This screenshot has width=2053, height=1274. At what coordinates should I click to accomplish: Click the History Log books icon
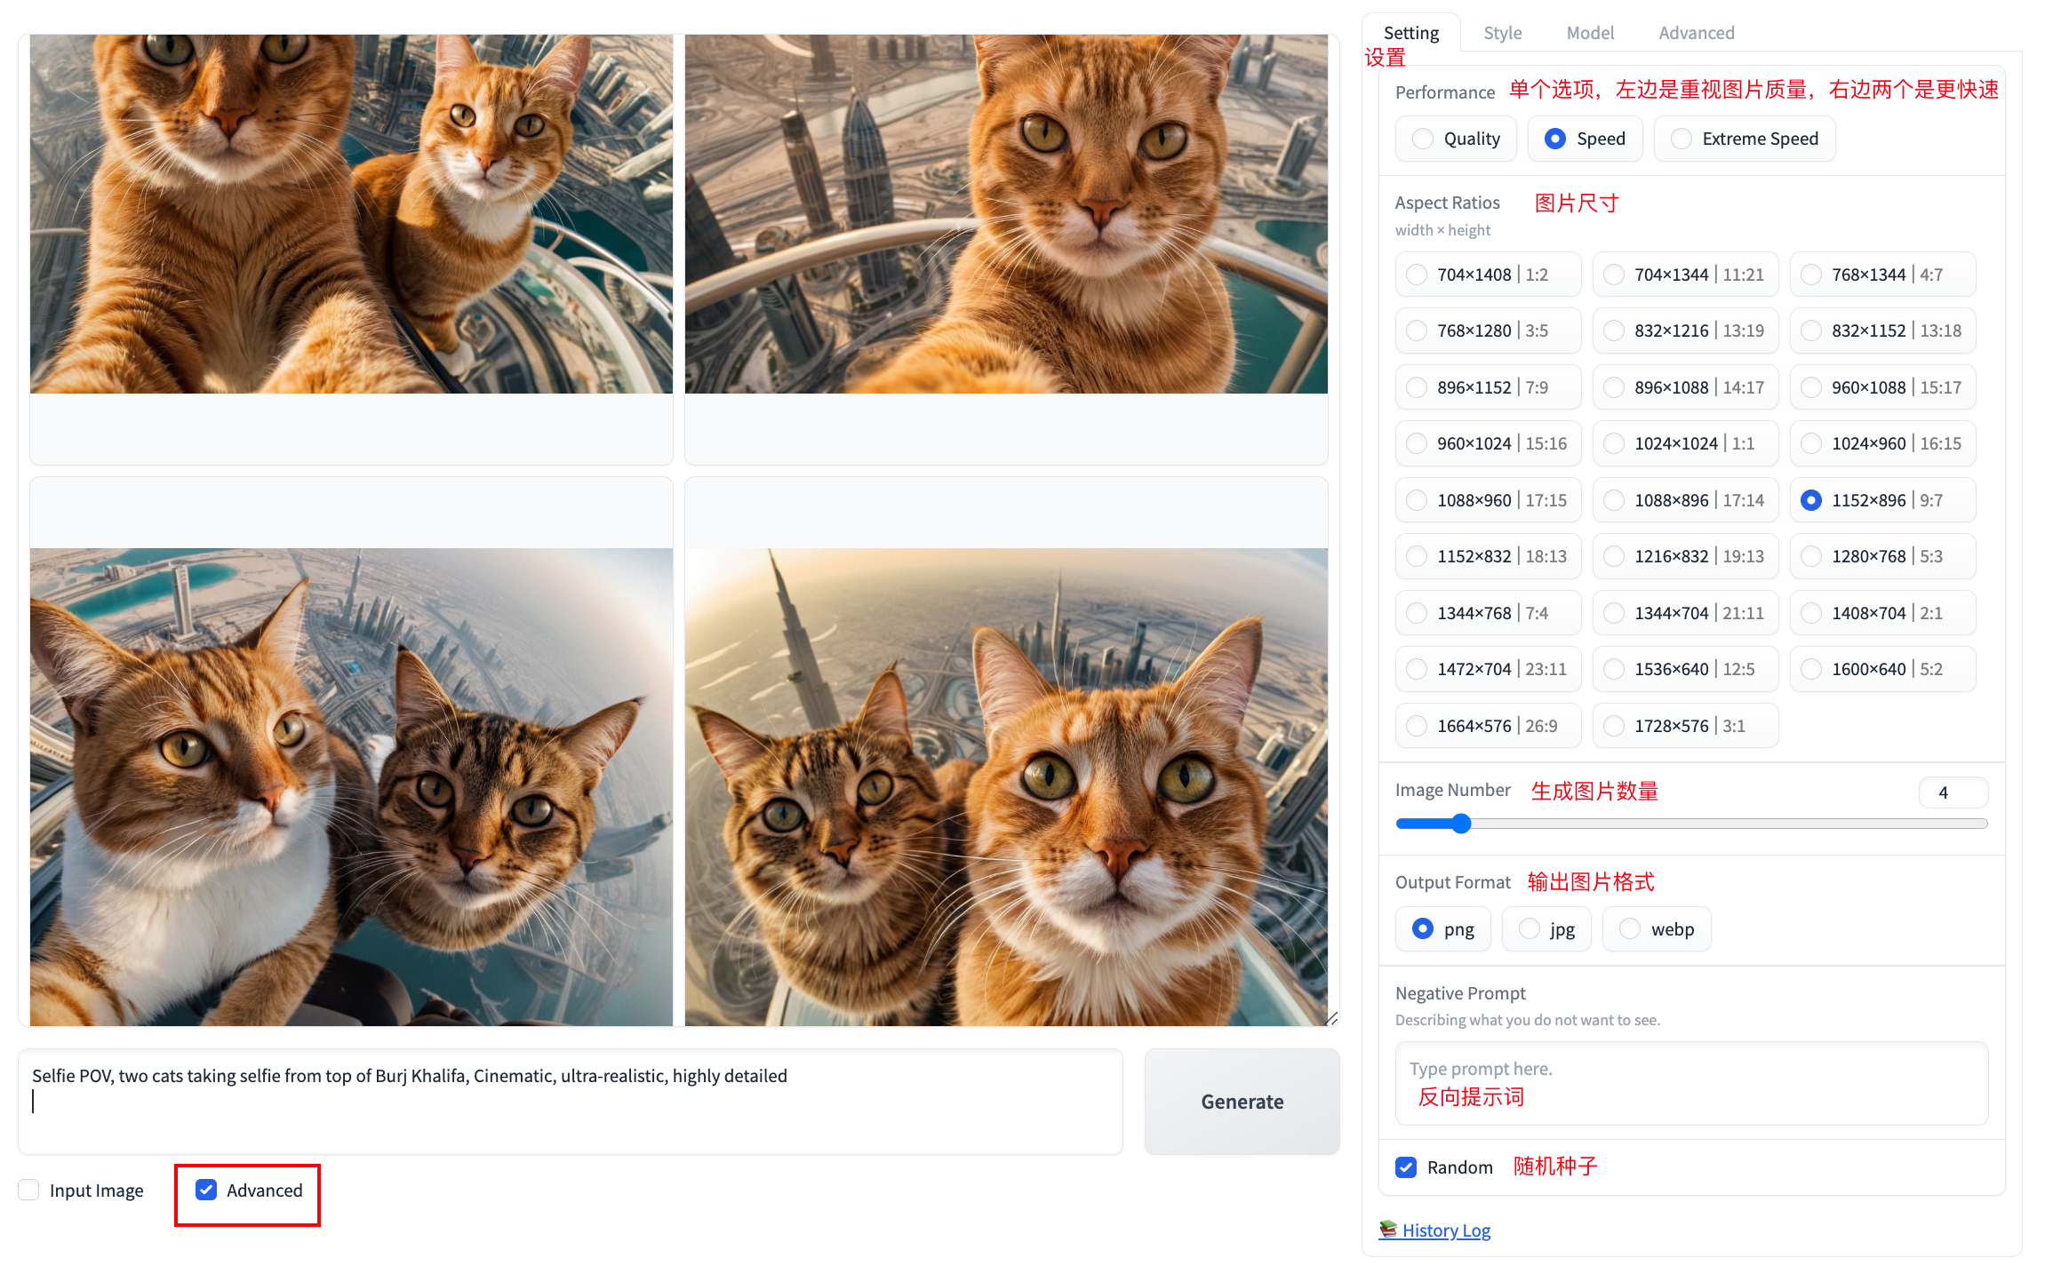point(1387,1229)
